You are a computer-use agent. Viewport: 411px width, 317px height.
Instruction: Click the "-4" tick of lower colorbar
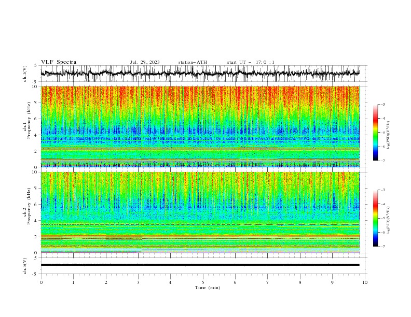(382, 204)
